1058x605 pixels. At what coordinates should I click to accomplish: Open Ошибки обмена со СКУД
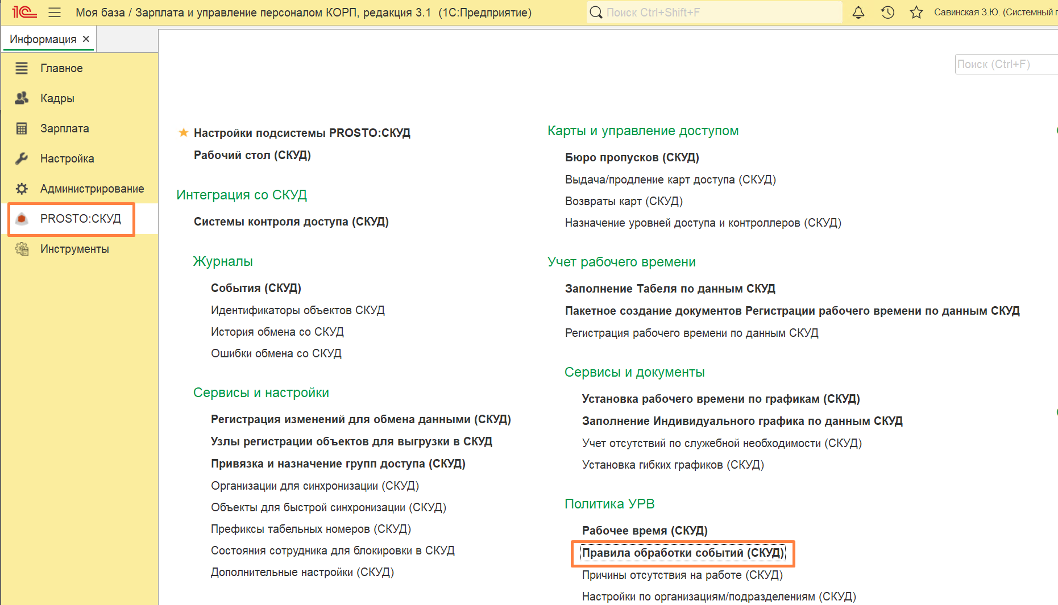(276, 353)
